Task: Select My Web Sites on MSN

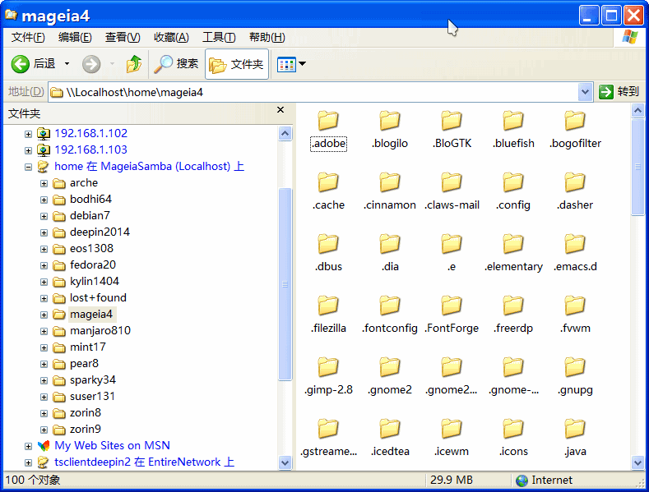Action: click(x=112, y=446)
